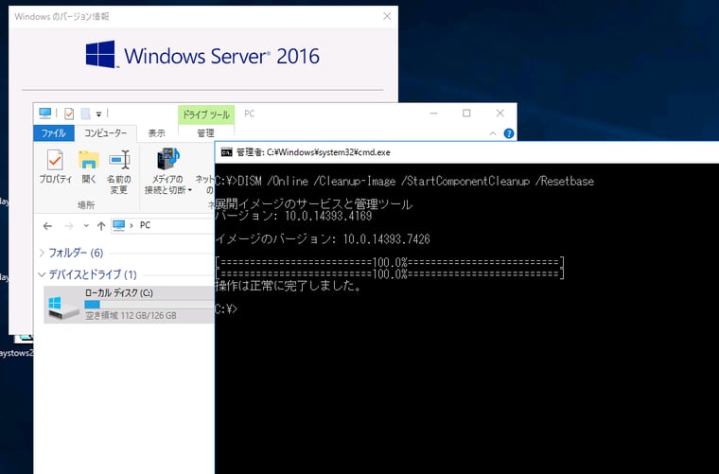Click the C:\> command prompt line
Viewport: 719px width, 474px height.
[x=226, y=309]
